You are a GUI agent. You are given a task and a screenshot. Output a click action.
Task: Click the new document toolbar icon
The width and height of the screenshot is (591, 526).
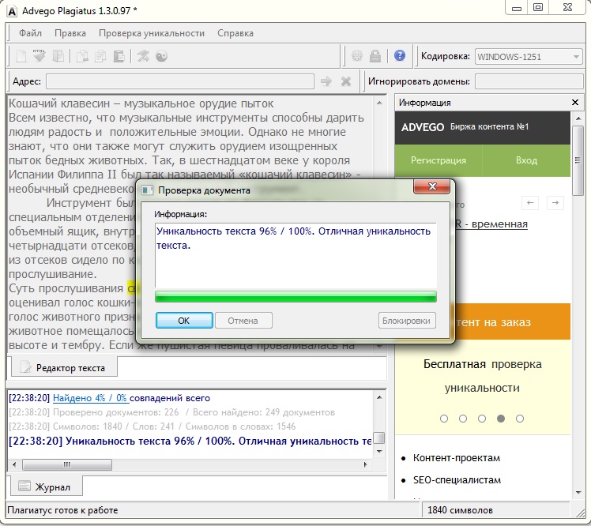pos(21,56)
